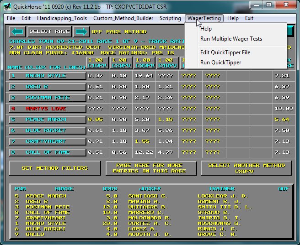This screenshot has height=245, width=300.
Task: Click the SET METHOD FILTERS button
Action: 54,168
